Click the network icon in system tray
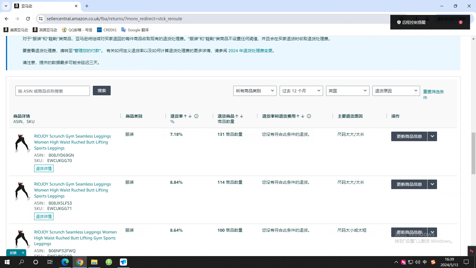Screen dimensions: 476x268 coord(411,262)
